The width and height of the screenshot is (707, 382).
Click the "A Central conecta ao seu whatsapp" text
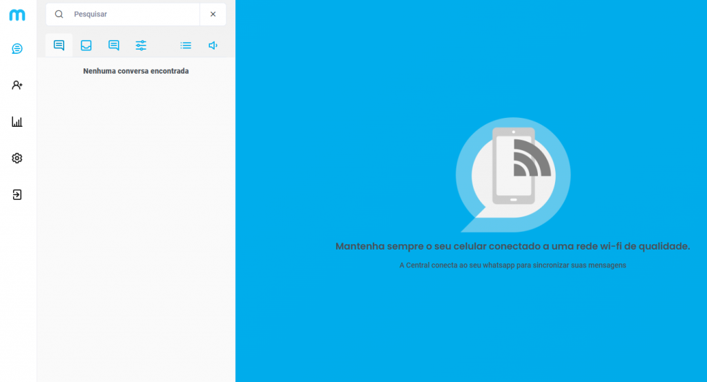coord(512,265)
